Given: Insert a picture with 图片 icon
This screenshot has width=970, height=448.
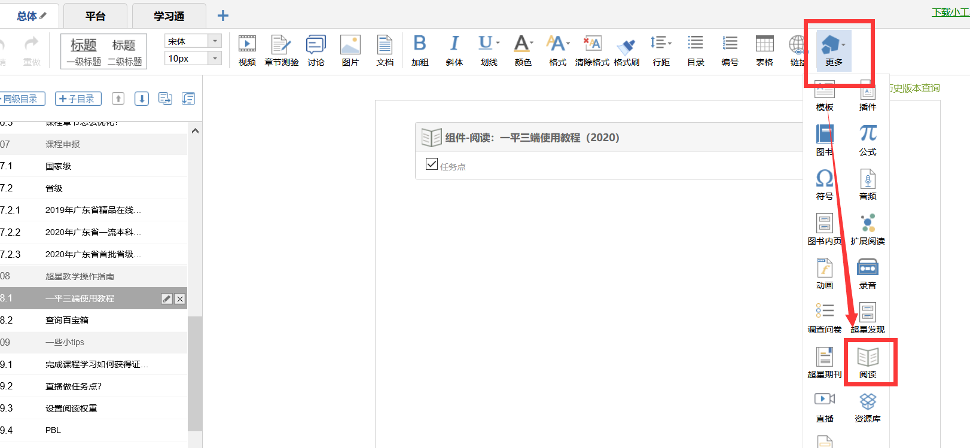Looking at the screenshot, I should point(350,50).
